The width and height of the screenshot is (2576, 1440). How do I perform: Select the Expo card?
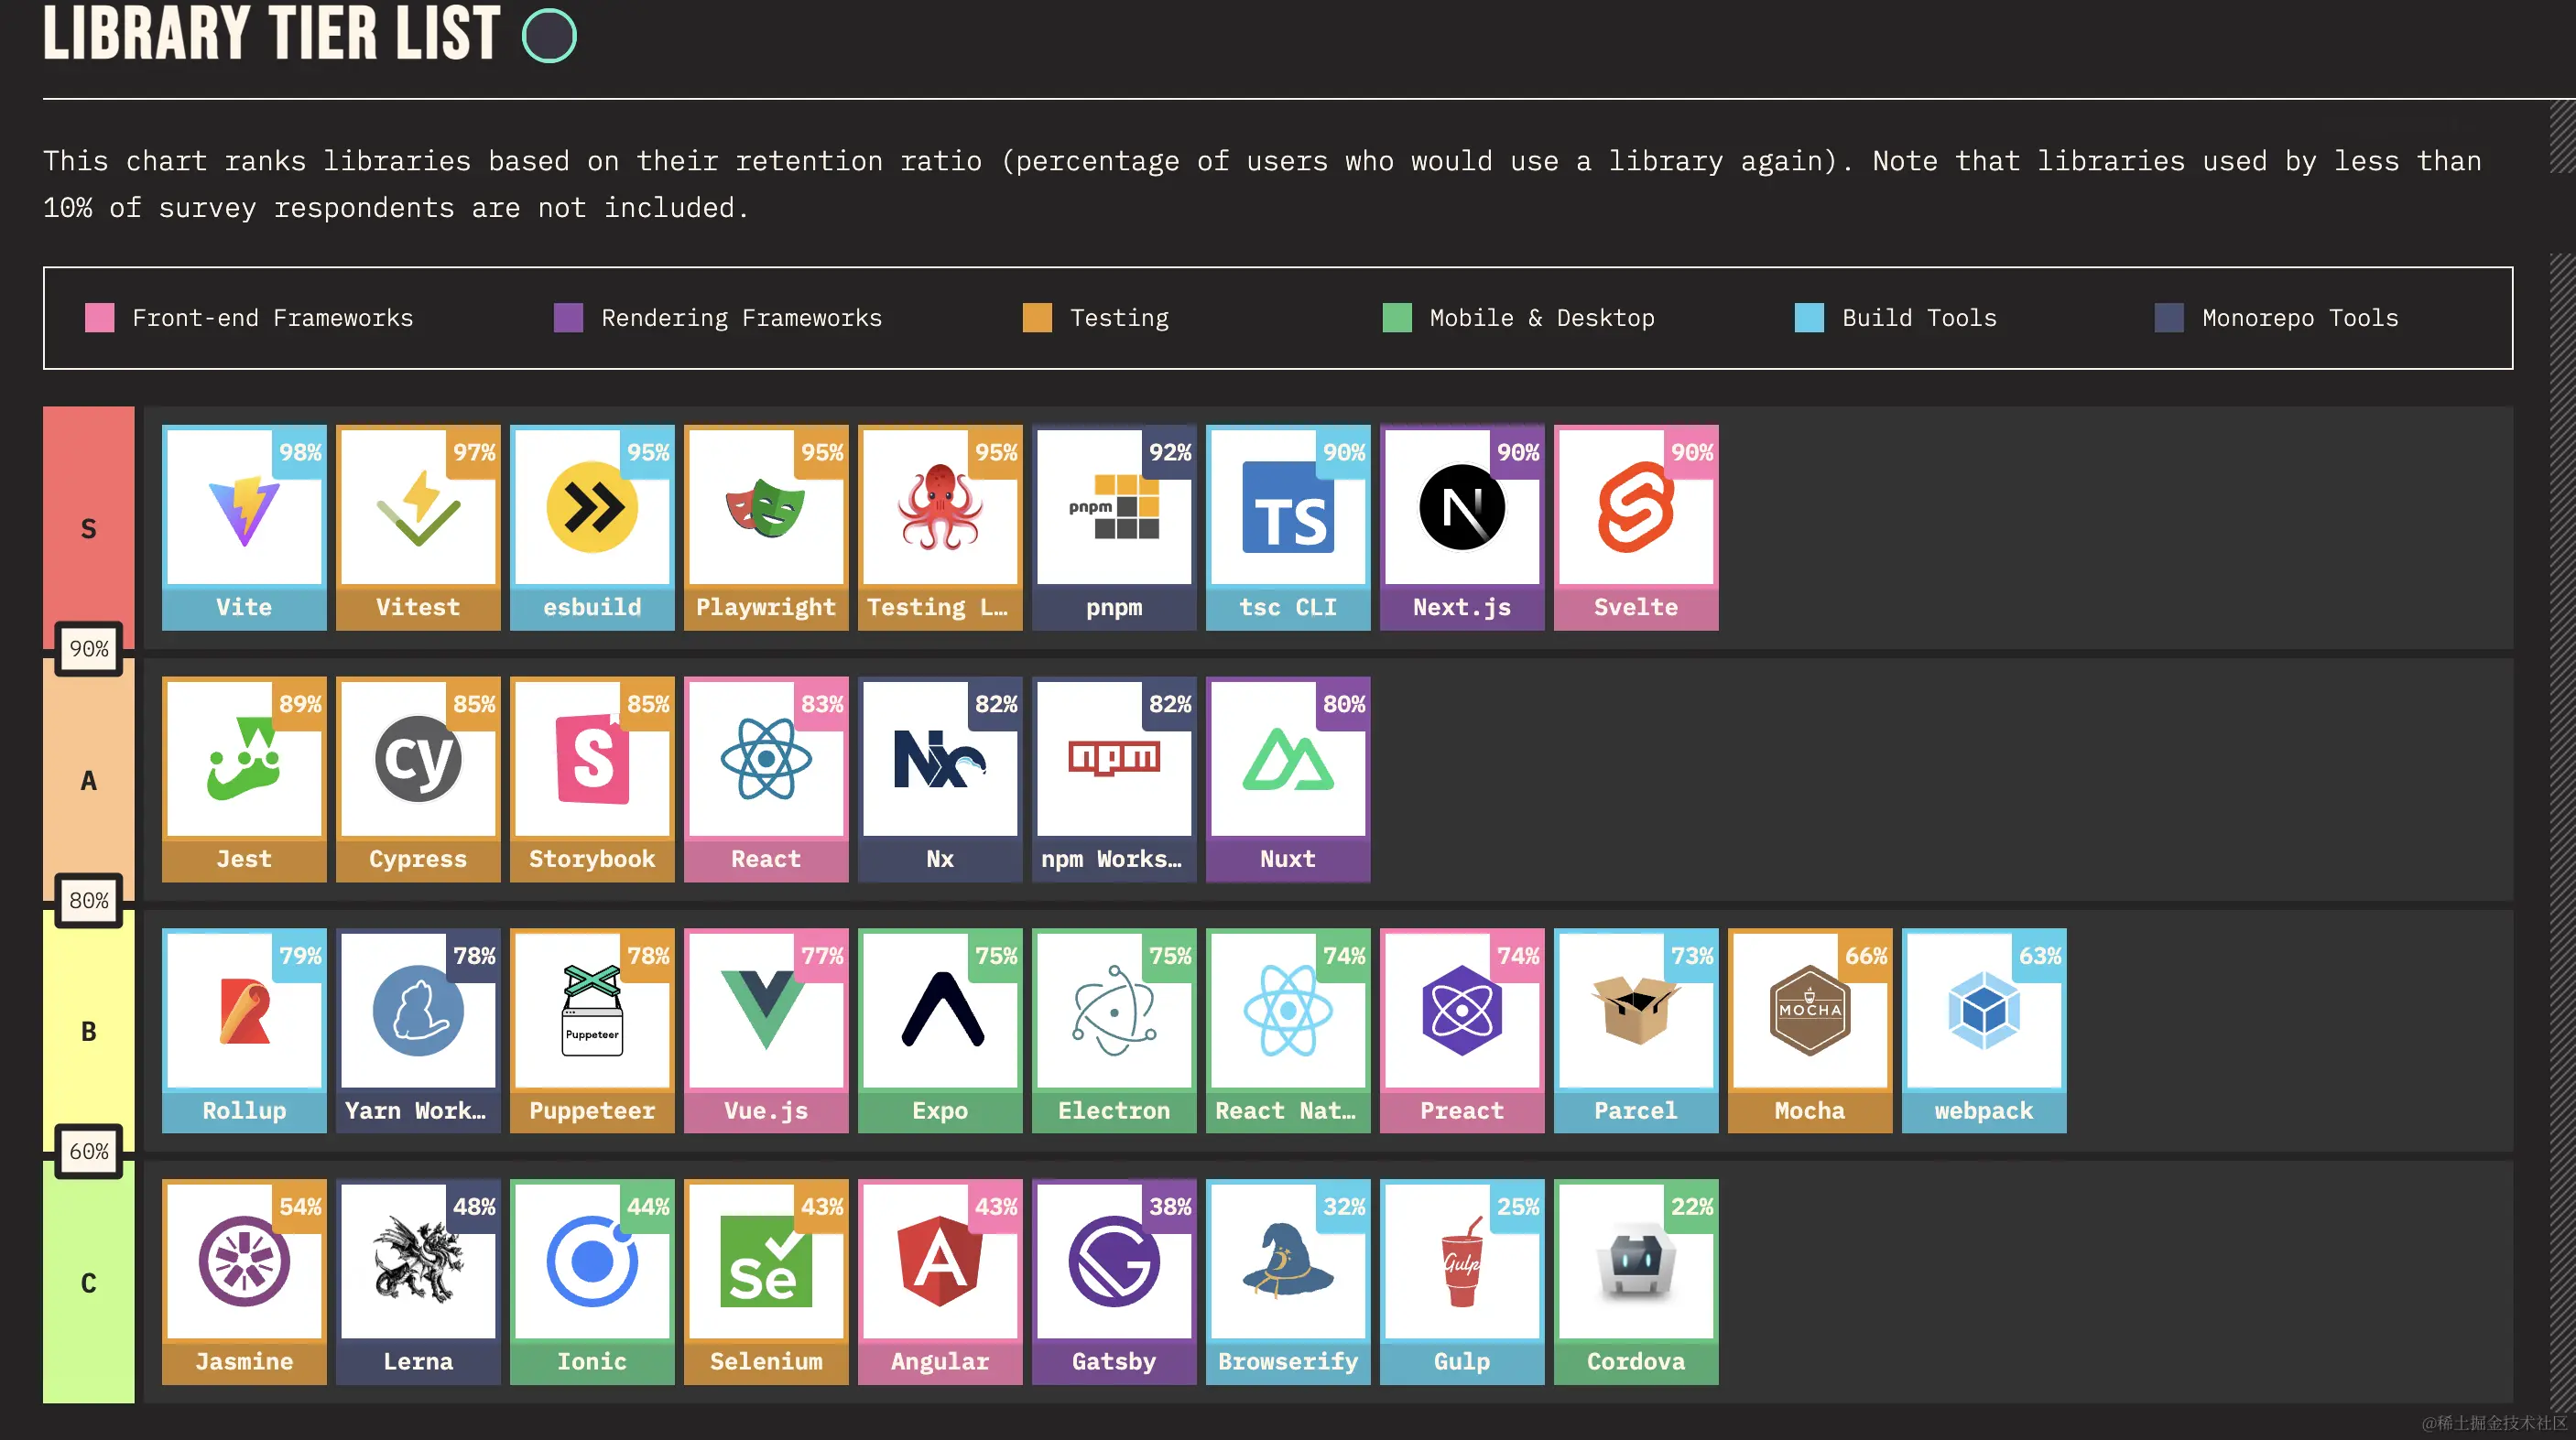tap(940, 1031)
